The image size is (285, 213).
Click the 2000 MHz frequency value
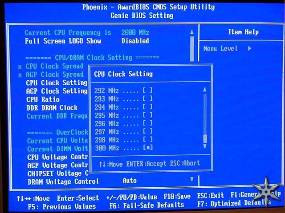click(x=135, y=32)
